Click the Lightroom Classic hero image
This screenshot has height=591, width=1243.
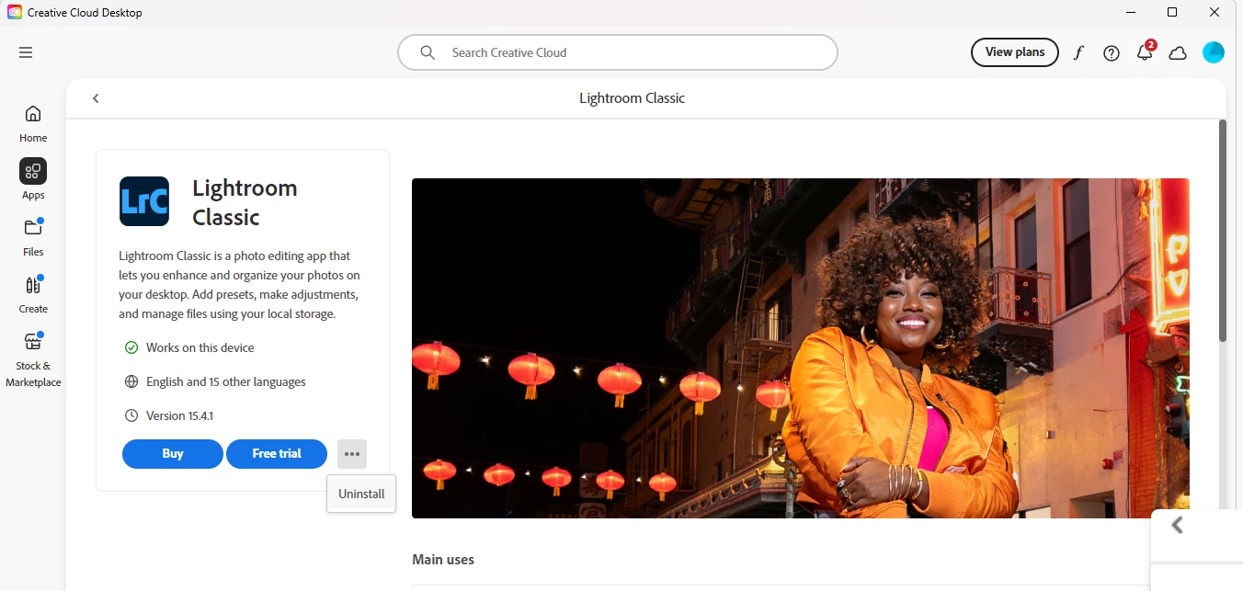coord(800,348)
